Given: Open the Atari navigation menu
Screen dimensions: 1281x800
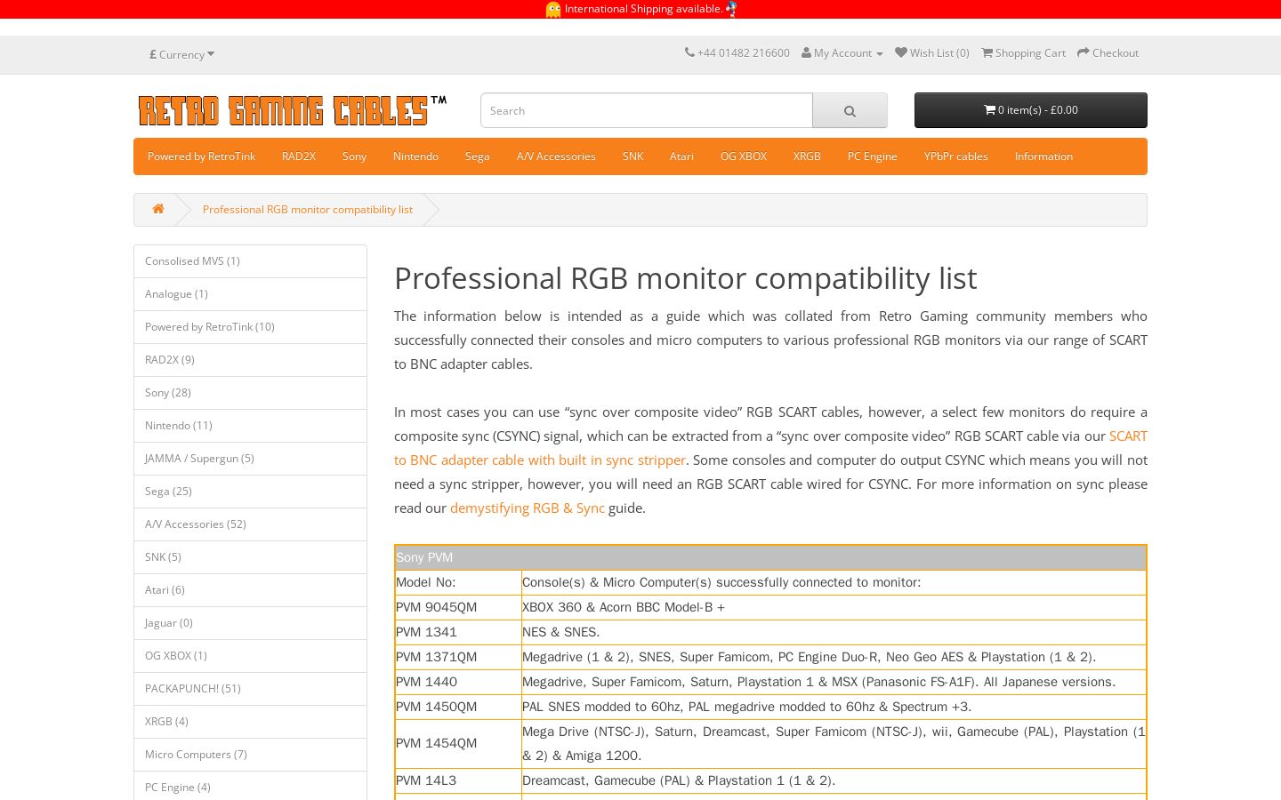Looking at the screenshot, I should click(681, 156).
